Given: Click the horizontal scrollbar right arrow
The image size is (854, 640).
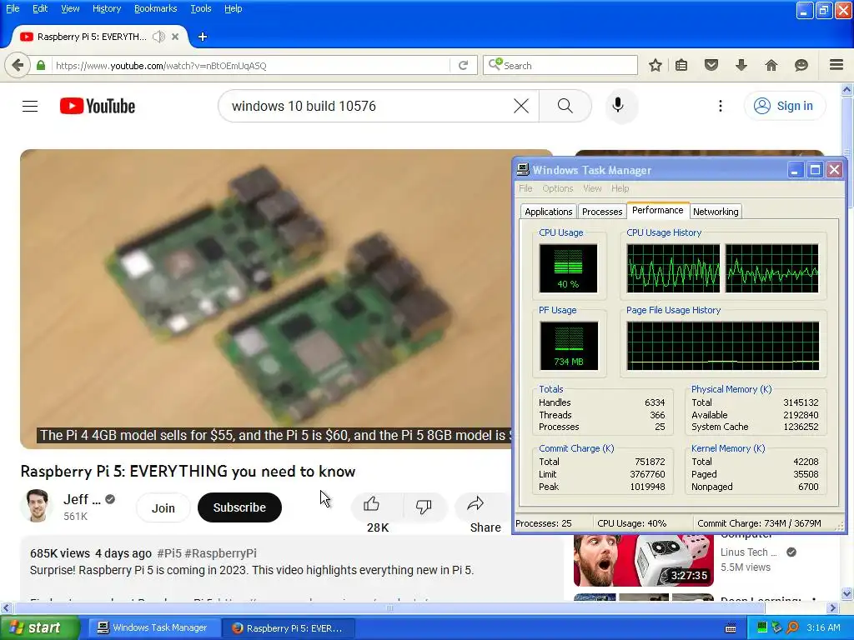Looking at the screenshot, I should 833,607.
